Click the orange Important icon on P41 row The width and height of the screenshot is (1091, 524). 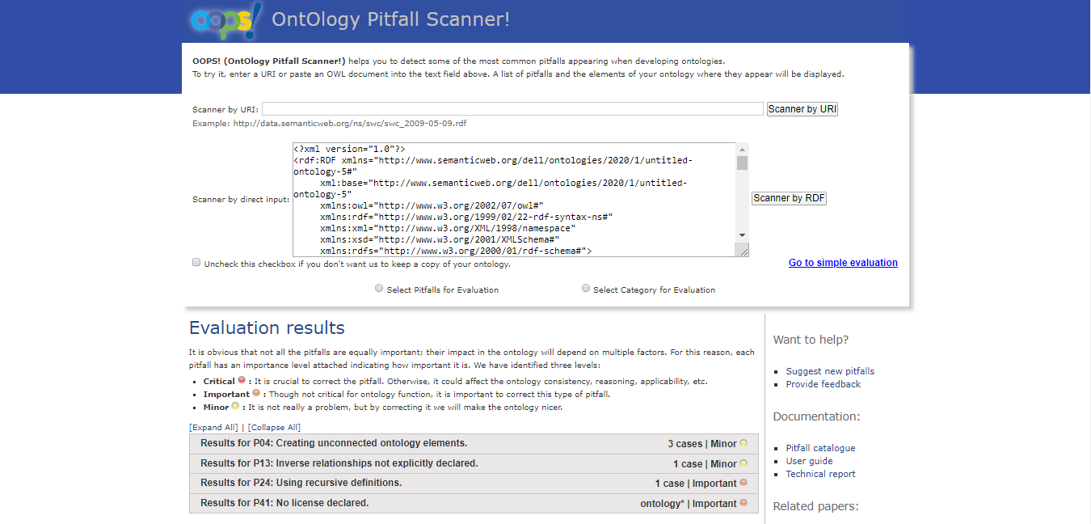[743, 503]
